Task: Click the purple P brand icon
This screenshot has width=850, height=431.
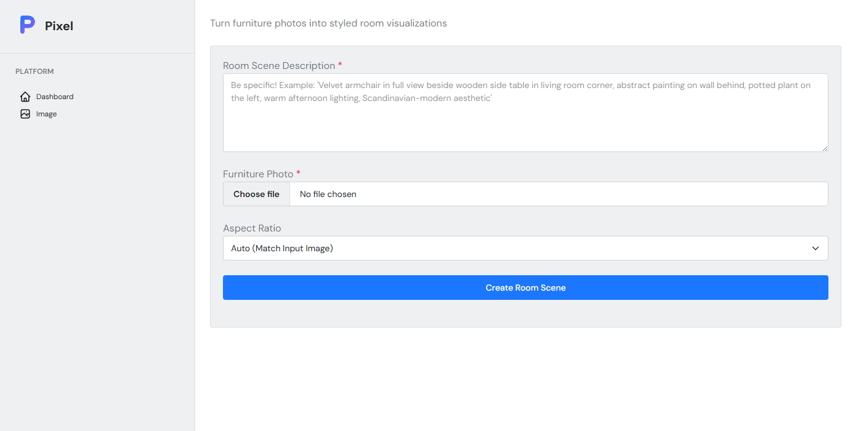Action: click(26, 25)
